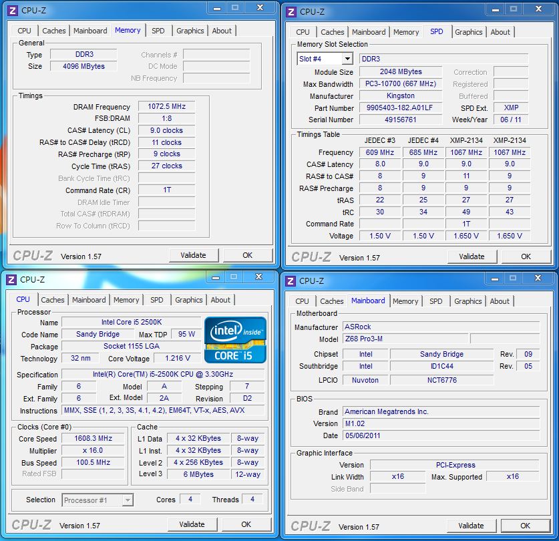This screenshot has width=559, height=541.
Task: Click the CPU-Z icon in the Memory window title bar
Action: coord(13,11)
